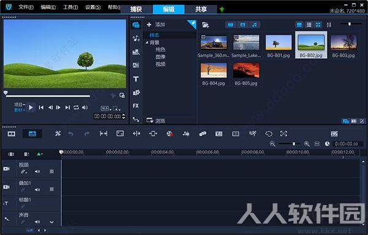The width and height of the screenshot is (368, 235).
Task: Click the timecode up/down stepper
Action: [x=124, y=116]
